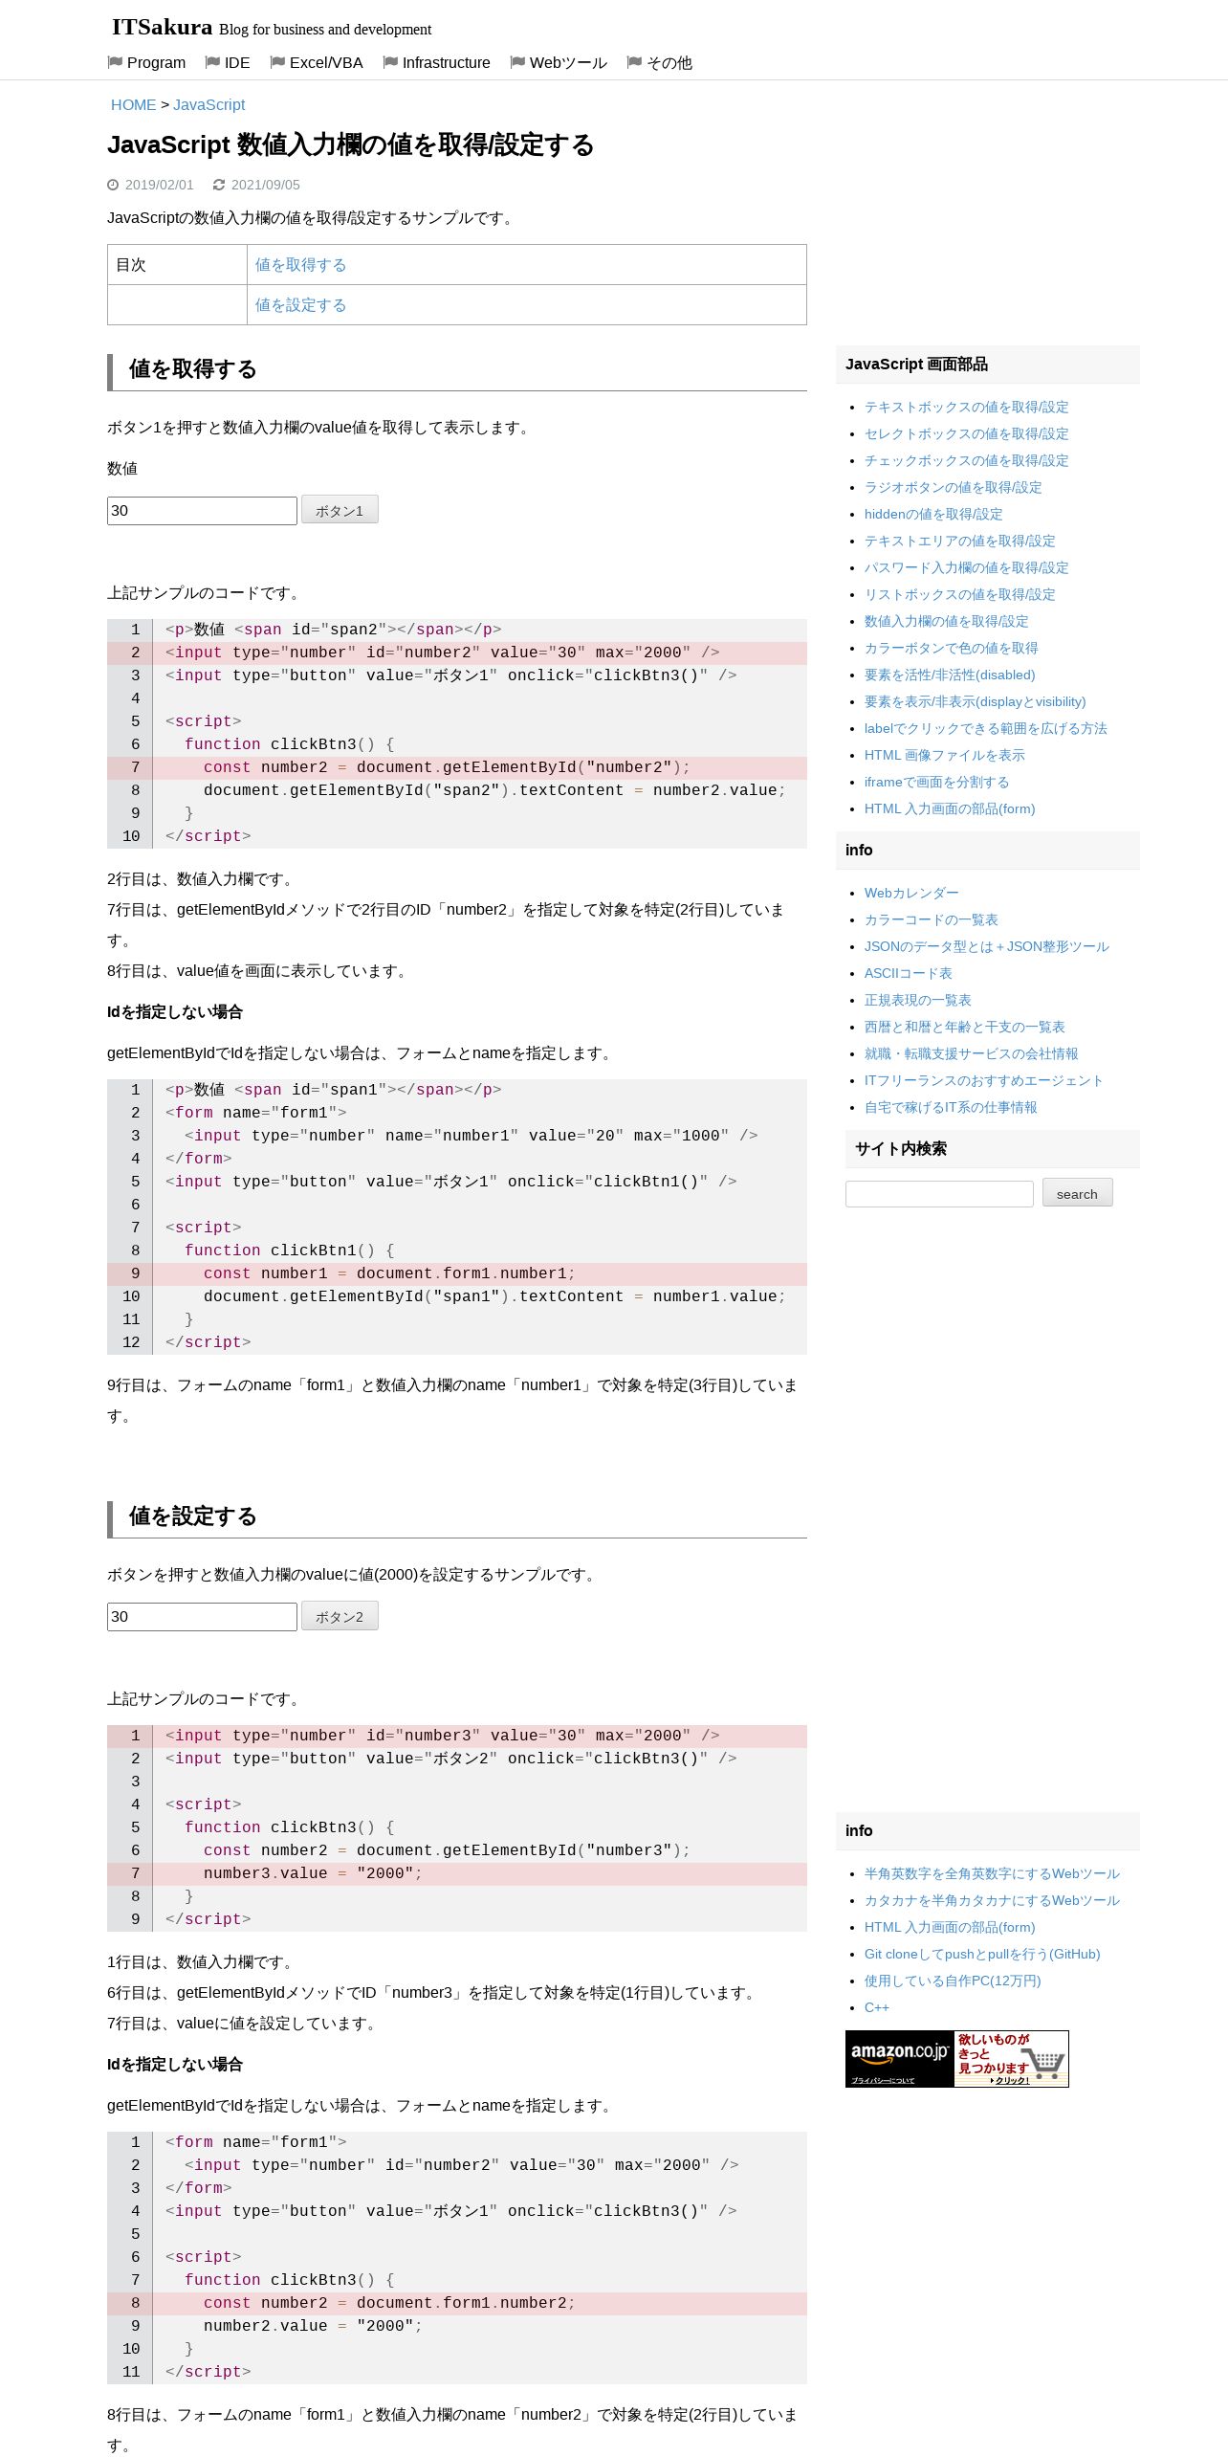Viewport: 1228px width, 2457px height.
Task: Click the flag icon beside Program
Action: click(x=116, y=62)
